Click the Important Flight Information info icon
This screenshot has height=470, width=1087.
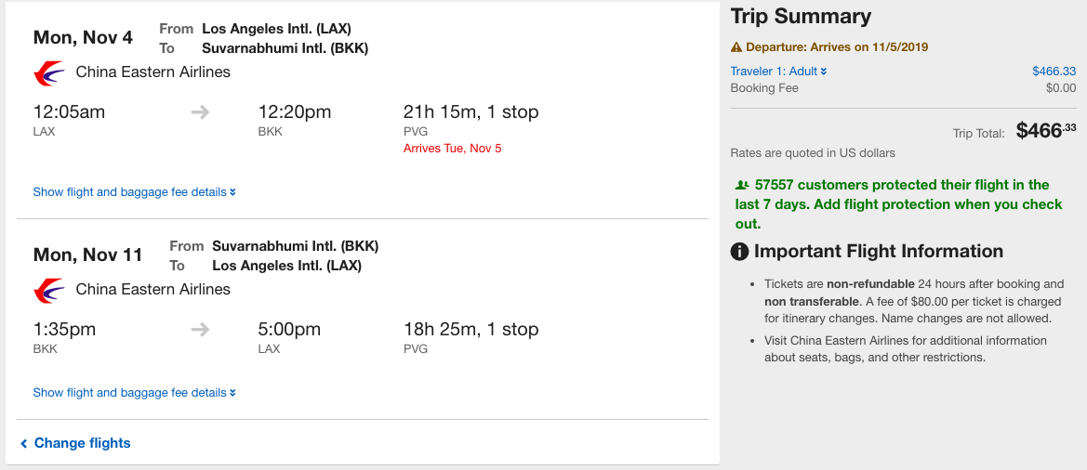pyautogui.click(x=740, y=252)
